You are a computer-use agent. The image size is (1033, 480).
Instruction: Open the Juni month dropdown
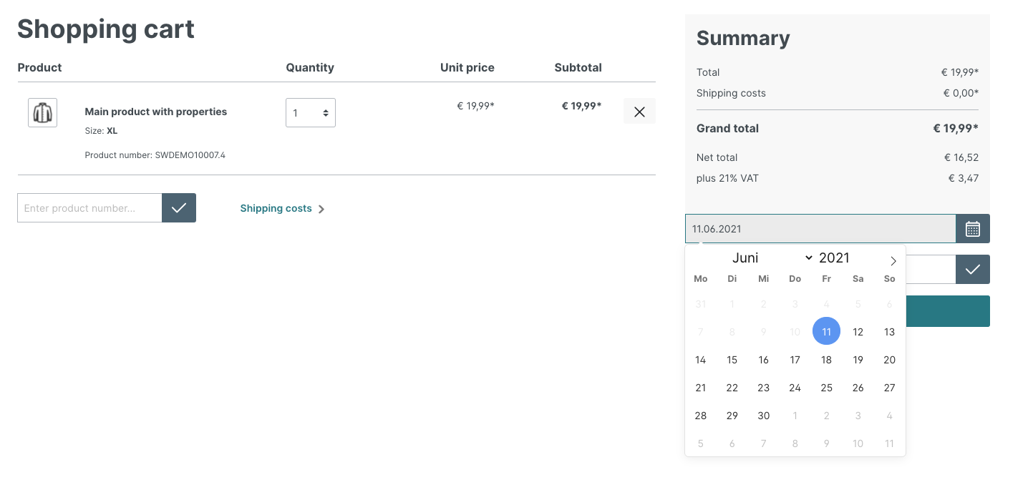[772, 258]
